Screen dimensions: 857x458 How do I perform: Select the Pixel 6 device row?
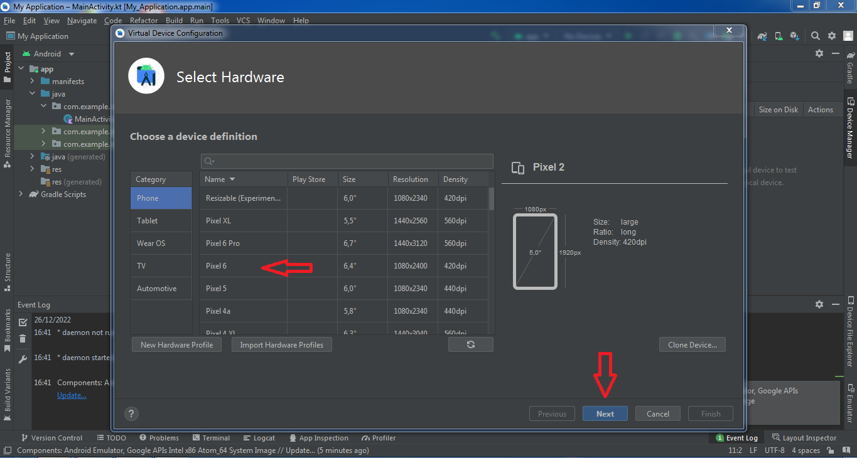tap(344, 266)
